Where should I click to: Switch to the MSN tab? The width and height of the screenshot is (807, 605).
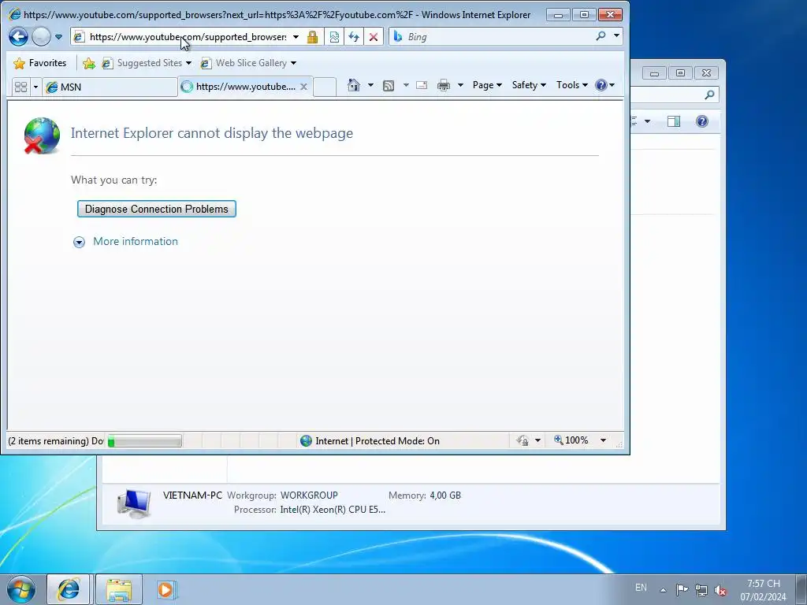tap(110, 87)
